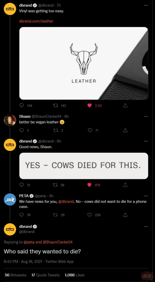
Task: Like Shaun's 'better be vegan leather' tweet
Action: (x=90, y=131)
